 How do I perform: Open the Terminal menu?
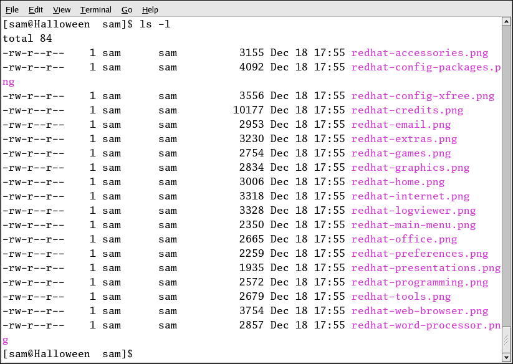coord(96,10)
